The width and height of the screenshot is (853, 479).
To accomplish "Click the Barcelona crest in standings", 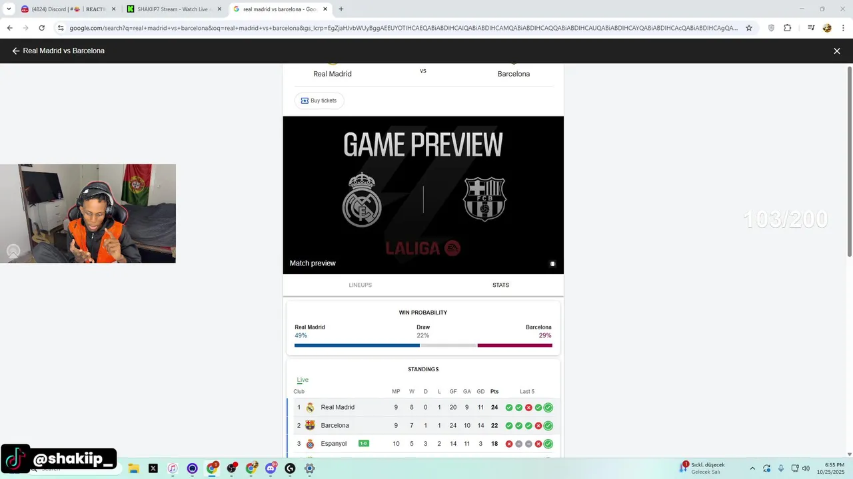I will coord(310,425).
